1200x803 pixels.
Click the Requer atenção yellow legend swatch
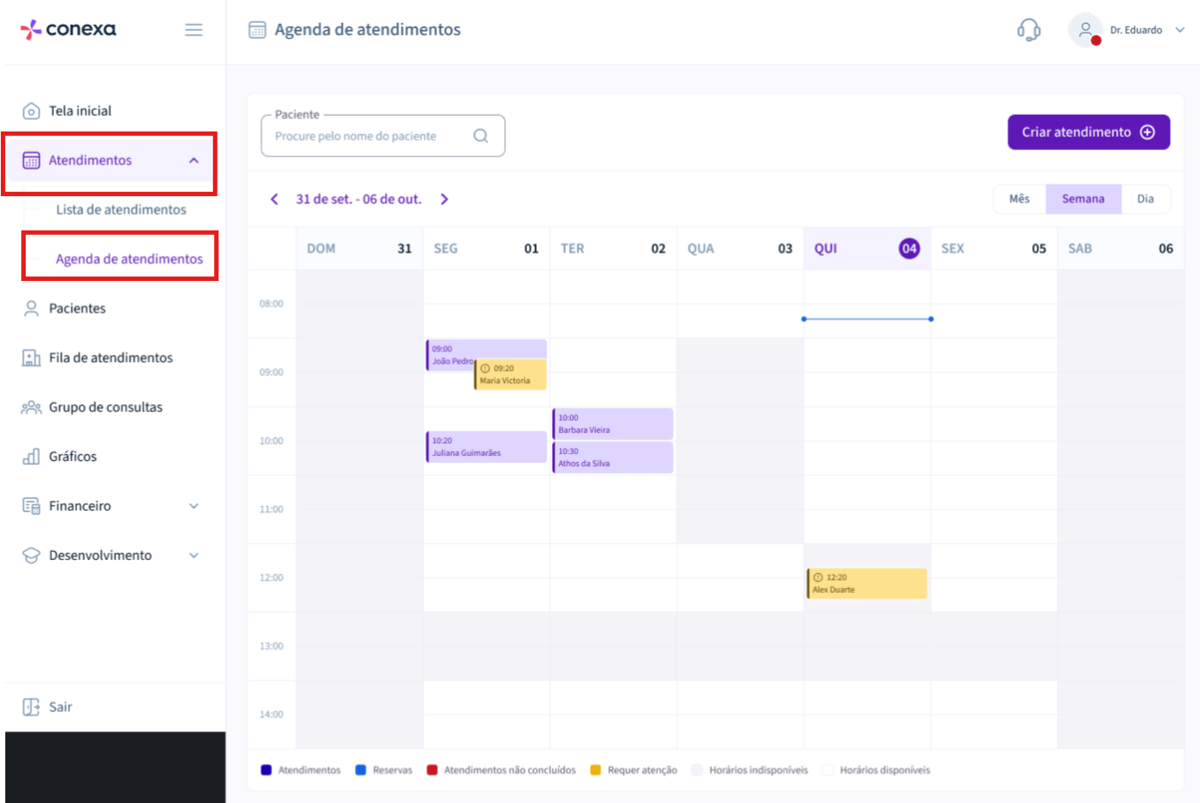point(595,770)
